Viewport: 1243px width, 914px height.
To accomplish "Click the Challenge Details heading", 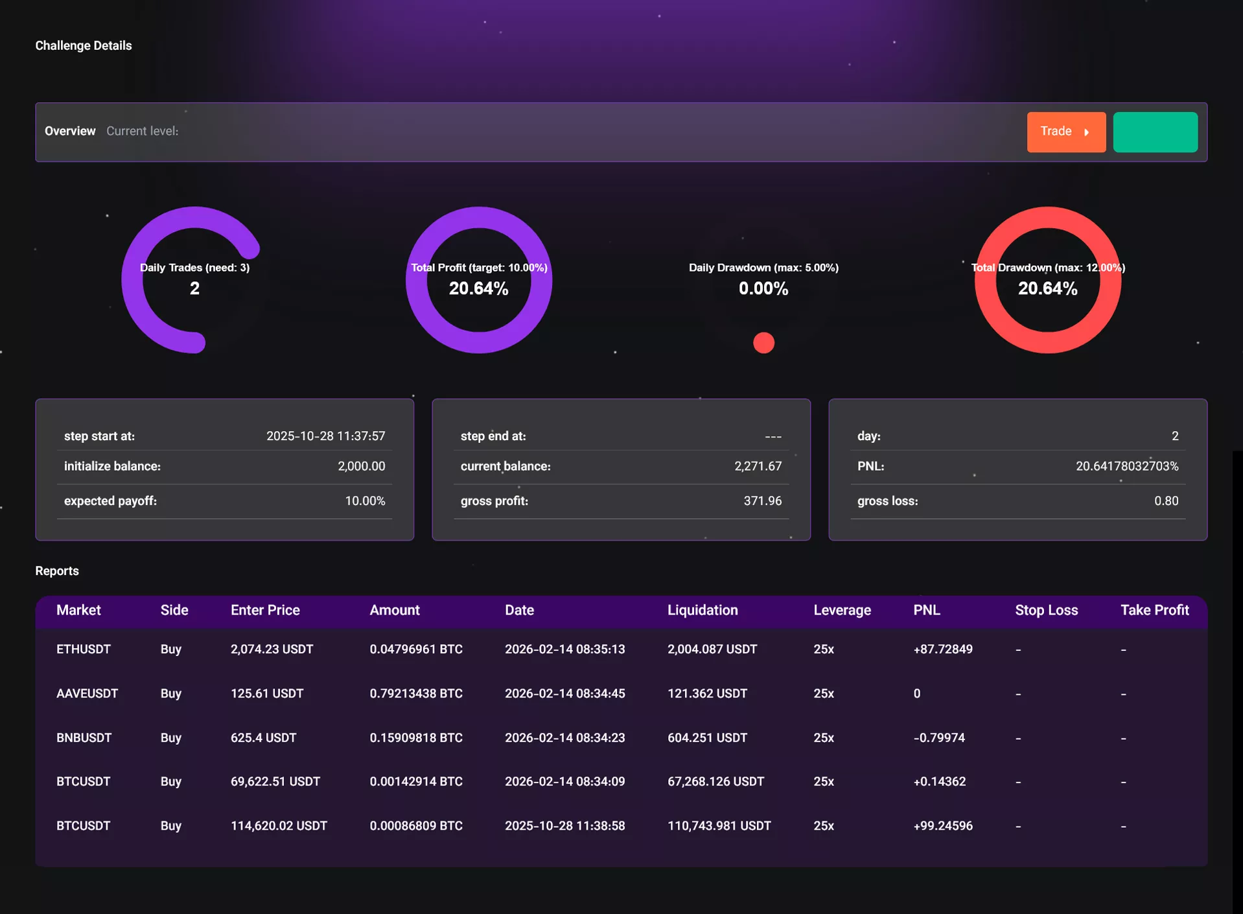I will point(84,45).
